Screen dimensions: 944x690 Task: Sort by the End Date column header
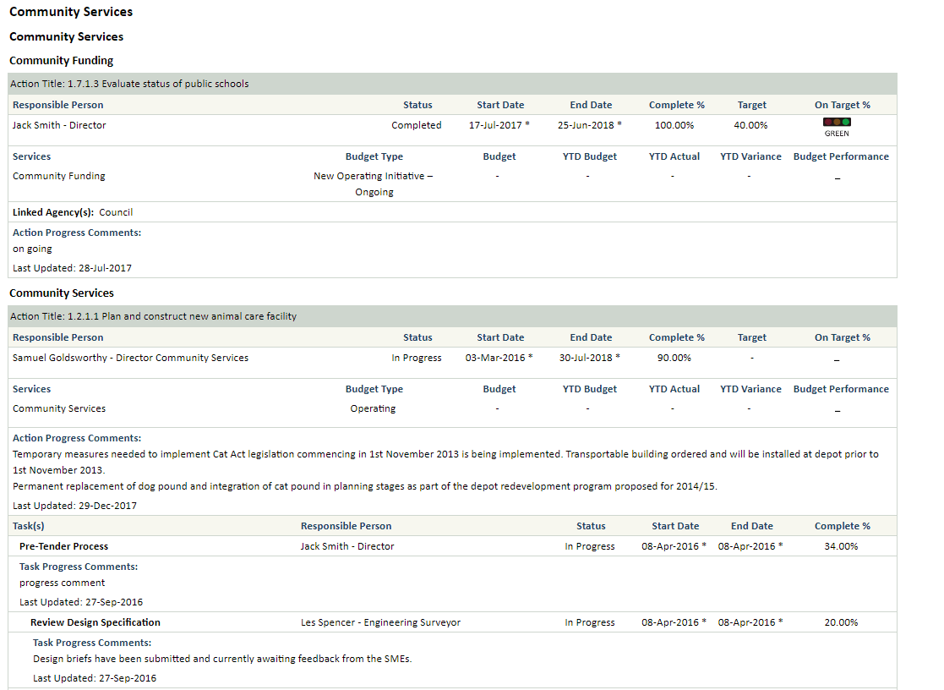coord(590,104)
